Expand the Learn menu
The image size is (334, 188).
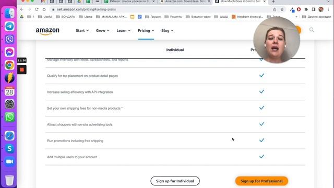124,30
